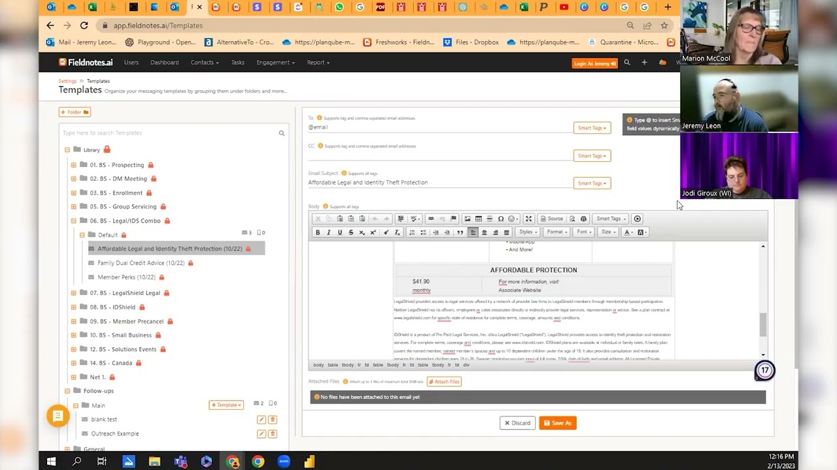Open the Smart Tags dropdown for the To field

tap(592, 128)
